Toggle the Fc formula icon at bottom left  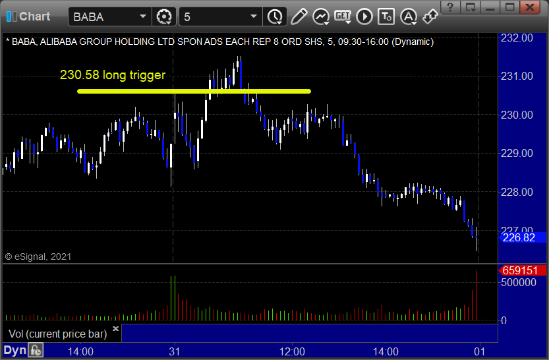[36, 351]
